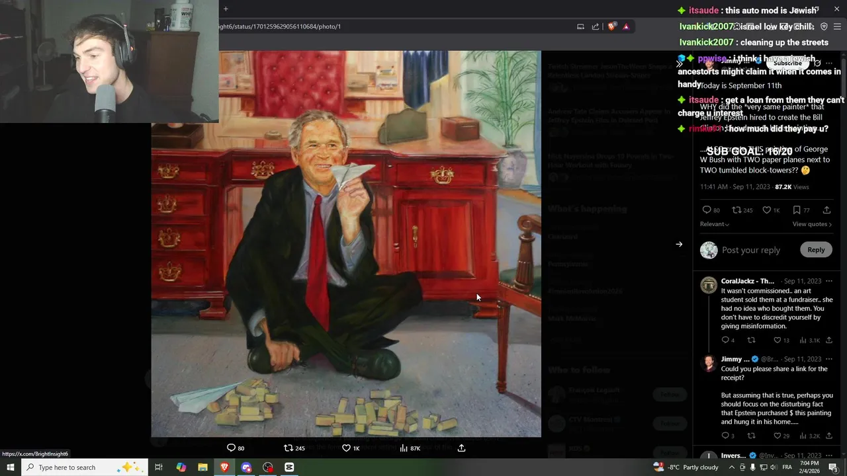Click the volume speaker icon in the system tray
The image size is (847, 476).
tap(773, 467)
